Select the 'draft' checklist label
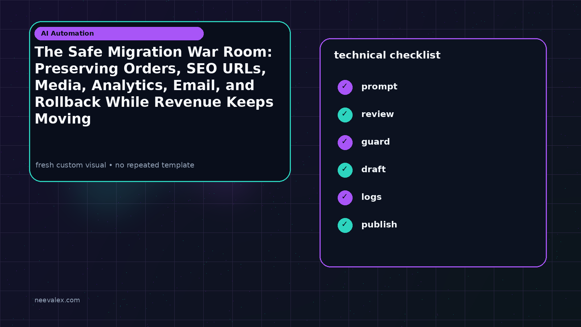The width and height of the screenshot is (581, 327). (x=373, y=169)
